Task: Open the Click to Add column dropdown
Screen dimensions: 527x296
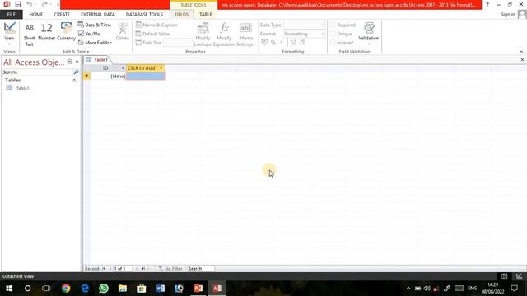Action: click(161, 68)
